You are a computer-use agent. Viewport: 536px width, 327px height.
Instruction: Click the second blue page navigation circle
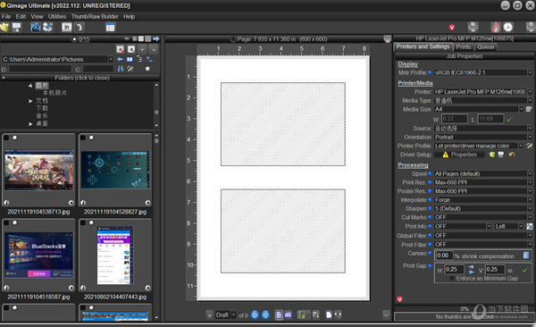[265, 314]
